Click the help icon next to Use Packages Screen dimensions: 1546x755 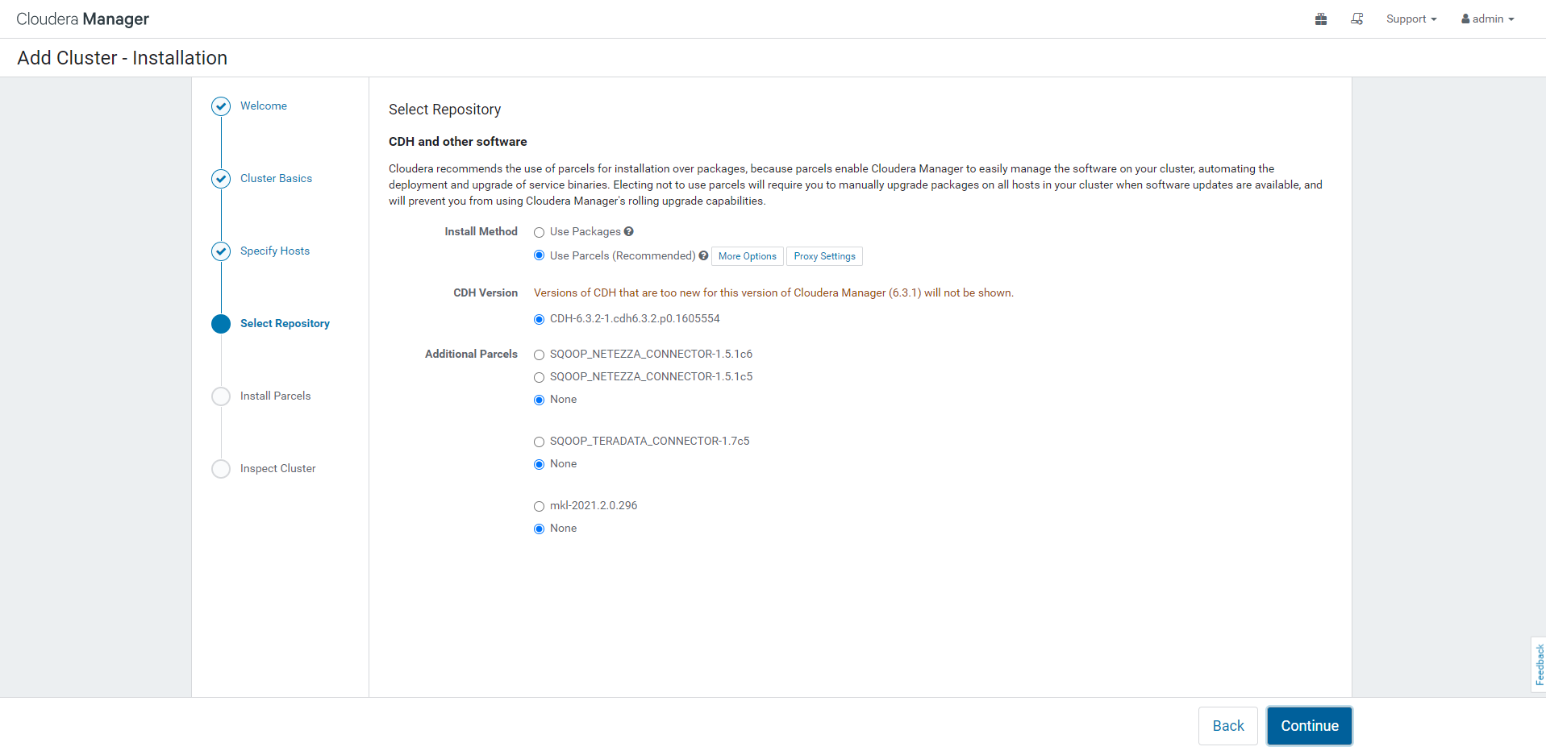(629, 232)
